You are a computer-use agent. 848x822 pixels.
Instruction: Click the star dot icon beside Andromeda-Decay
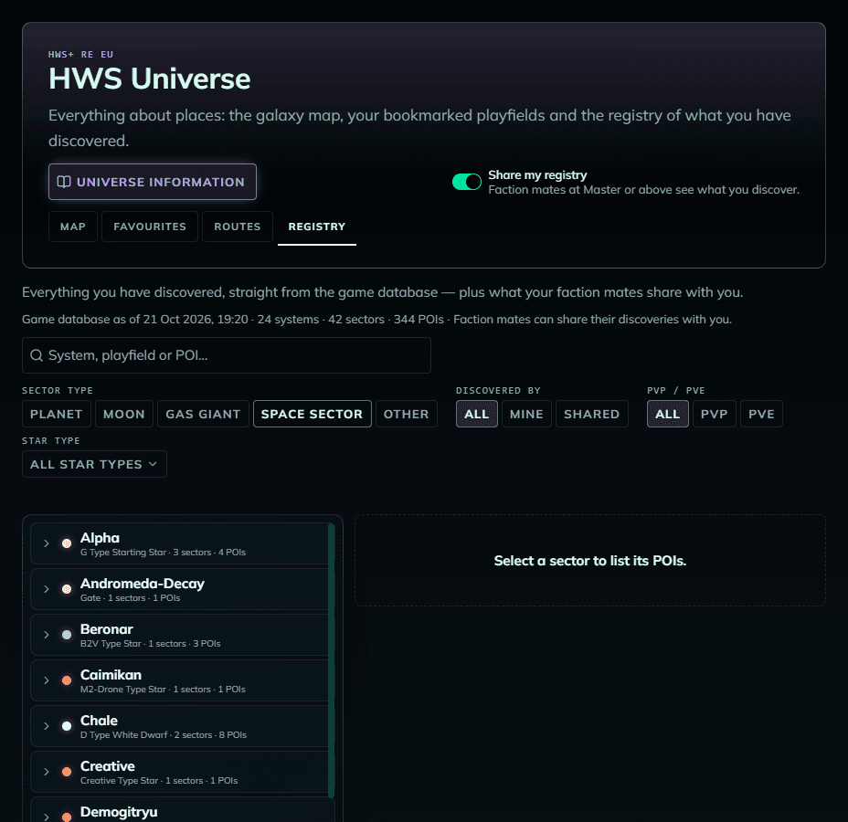(x=67, y=589)
